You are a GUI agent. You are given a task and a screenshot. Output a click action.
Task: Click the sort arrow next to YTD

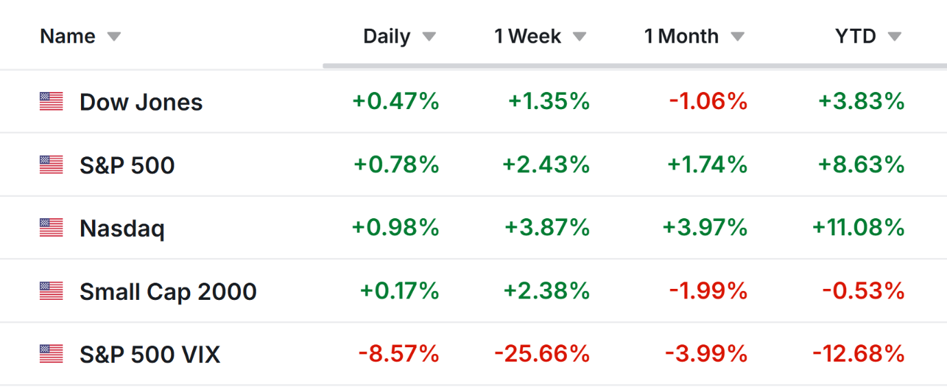pyautogui.click(x=894, y=36)
